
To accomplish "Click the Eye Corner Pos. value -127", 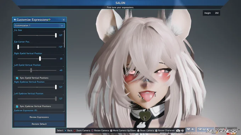I will (x=60, y=47).
